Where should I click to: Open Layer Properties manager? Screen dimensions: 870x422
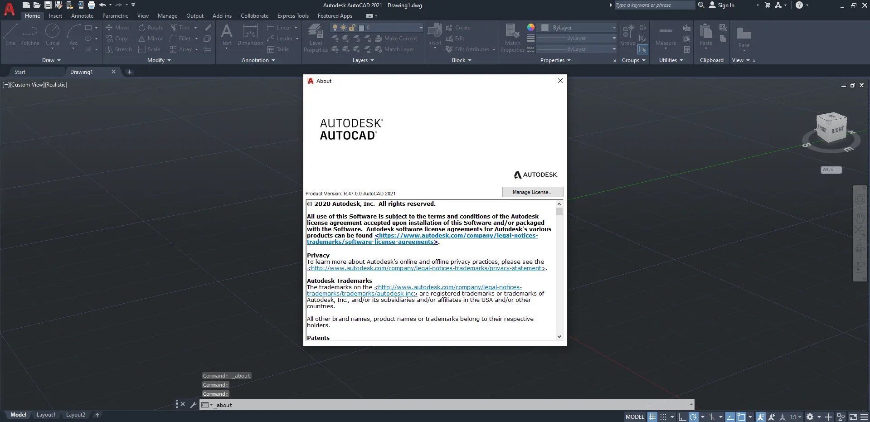tap(316, 38)
